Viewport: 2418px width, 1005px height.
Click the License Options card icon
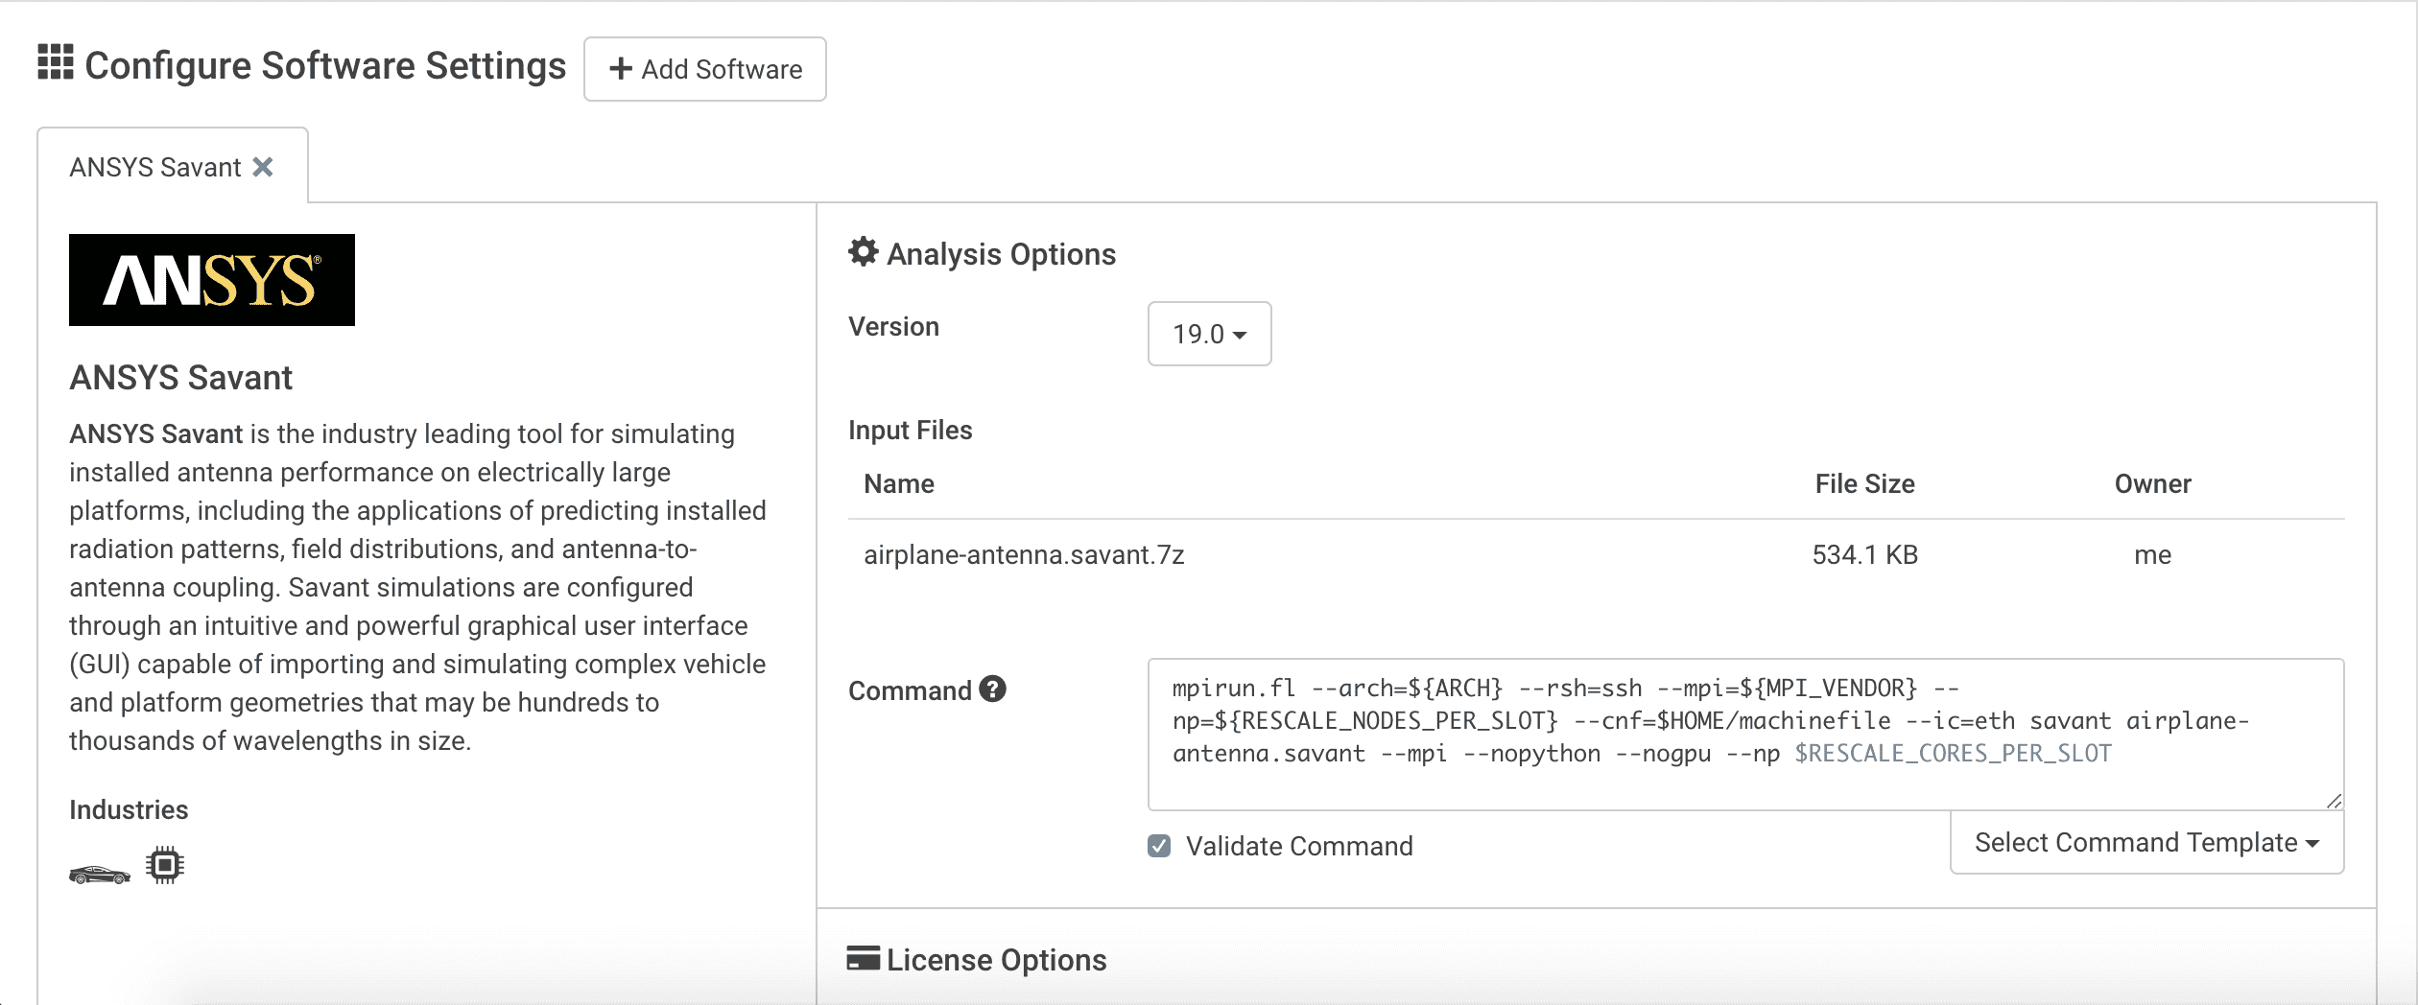864,958
